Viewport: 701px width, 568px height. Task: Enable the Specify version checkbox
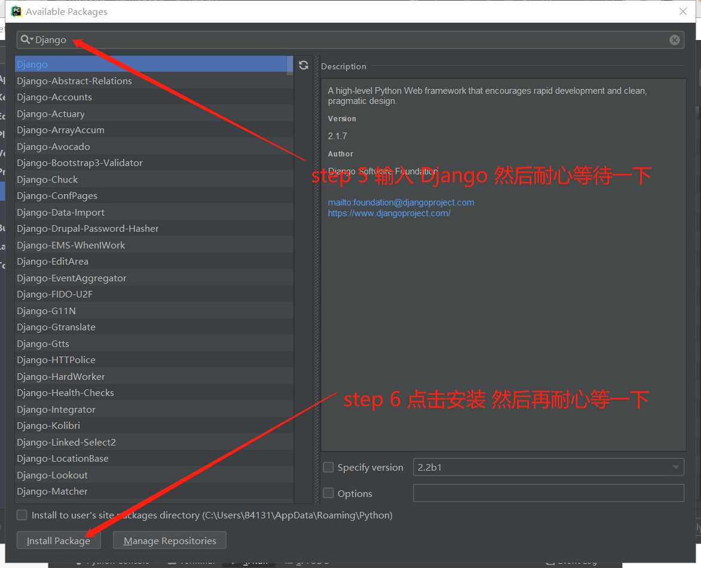328,467
